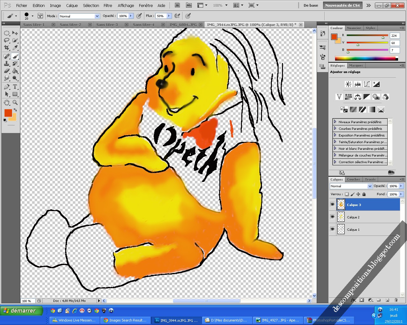Select the Smudge tool
Screen dimensions: 407x325
pyautogui.click(x=7, y=78)
